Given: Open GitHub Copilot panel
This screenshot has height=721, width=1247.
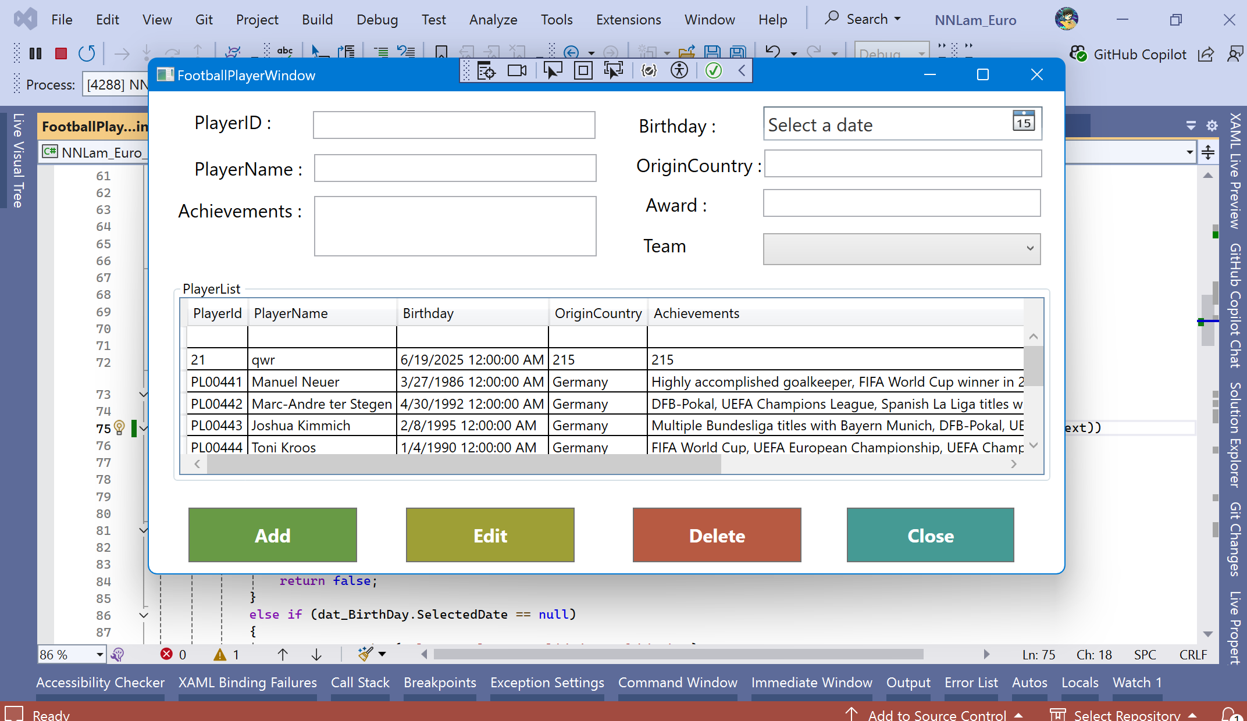Looking at the screenshot, I should (x=1128, y=54).
